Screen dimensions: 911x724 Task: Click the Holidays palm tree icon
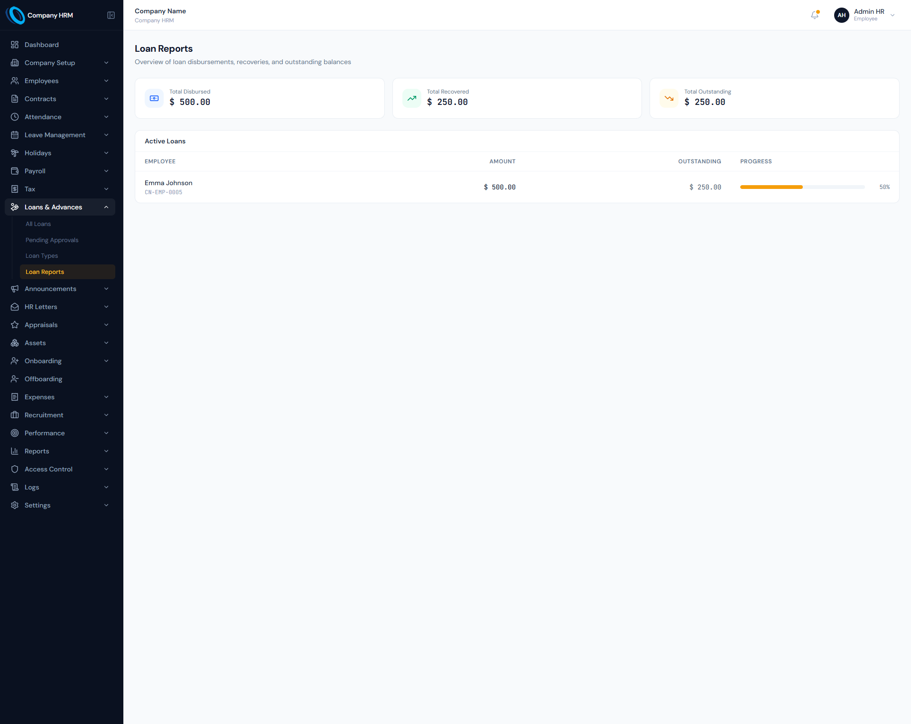tap(15, 153)
